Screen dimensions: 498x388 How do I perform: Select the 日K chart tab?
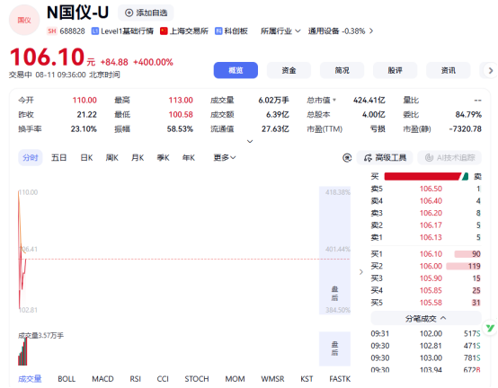[86, 158]
